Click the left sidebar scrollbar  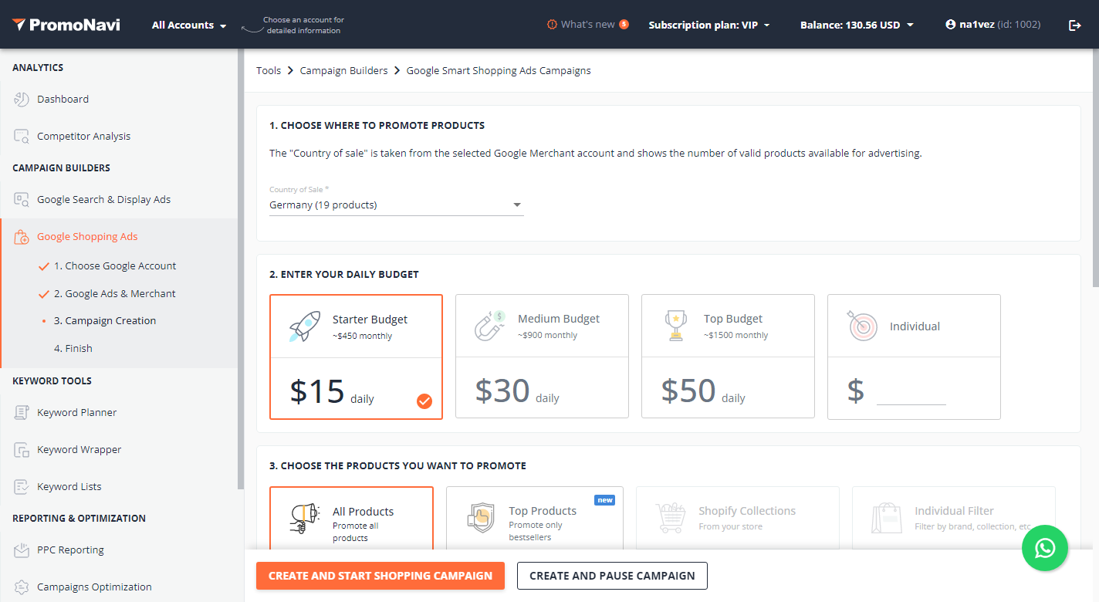coord(240,270)
